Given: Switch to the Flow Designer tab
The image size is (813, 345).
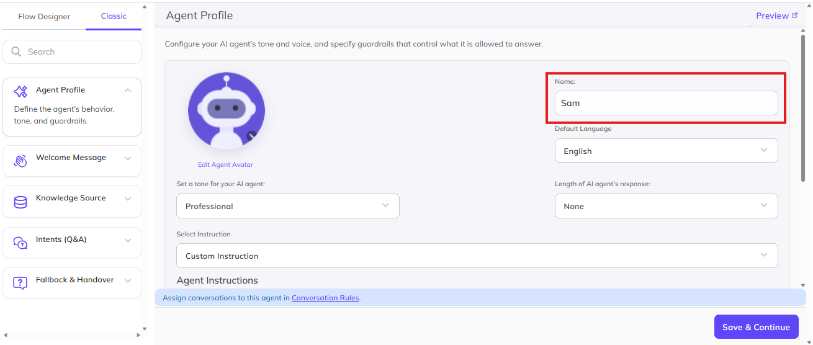Looking at the screenshot, I should click(44, 17).
